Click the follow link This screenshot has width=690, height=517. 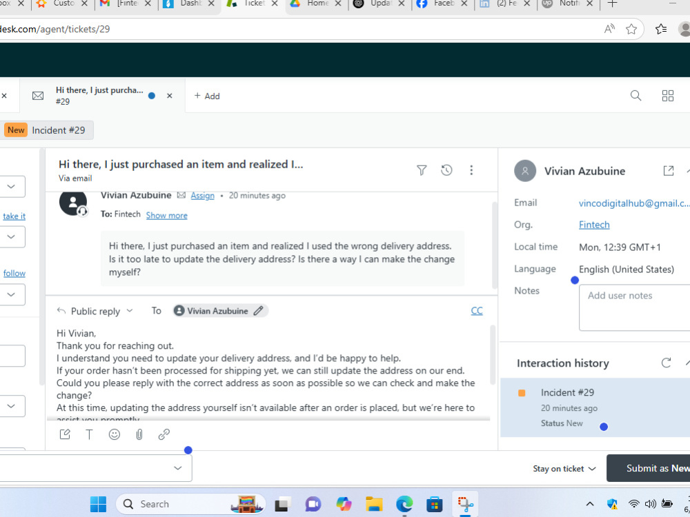[14, 273]
